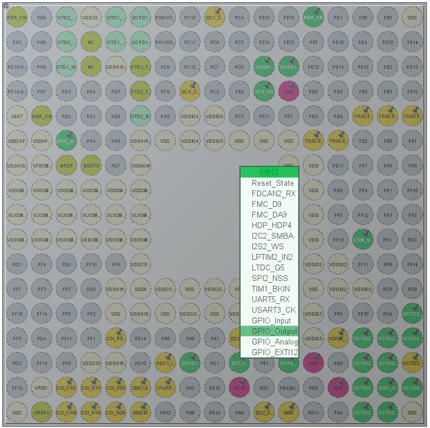
Task: Select the pinned VCP_RX pin
Action: click(x=264, y=92)
